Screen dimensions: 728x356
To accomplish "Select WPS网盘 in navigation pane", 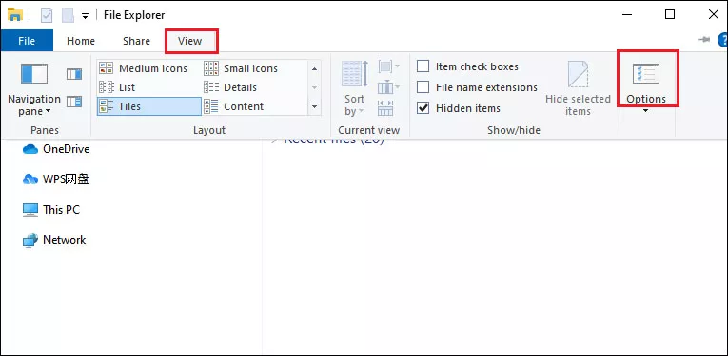I will click(56, 179).
